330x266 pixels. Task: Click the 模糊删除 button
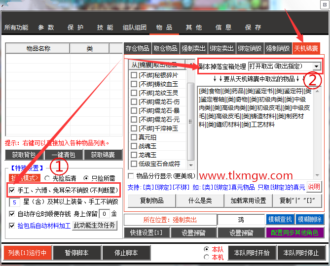(x=310, y=220)
